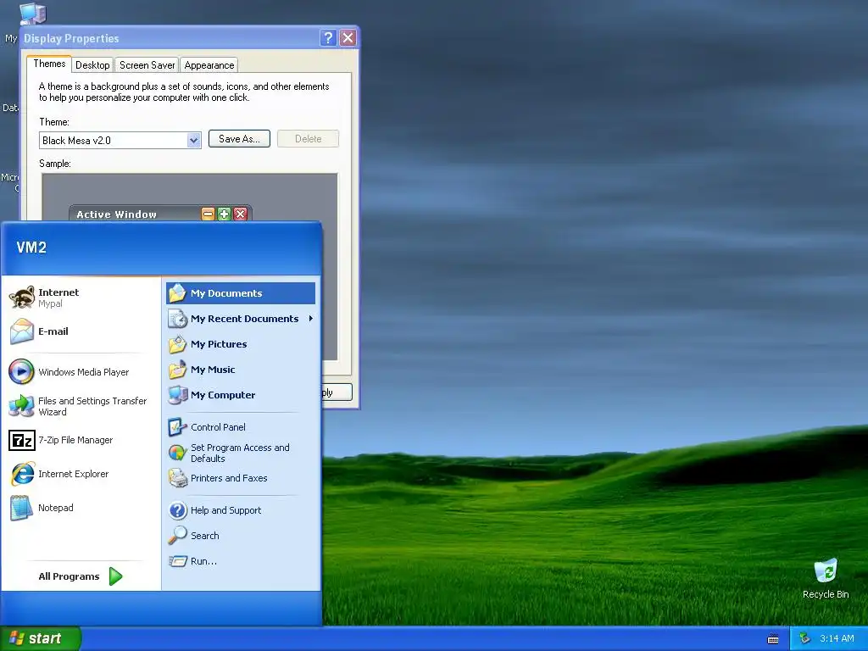Click the VM2 user name header

click(x=31, y=248)
